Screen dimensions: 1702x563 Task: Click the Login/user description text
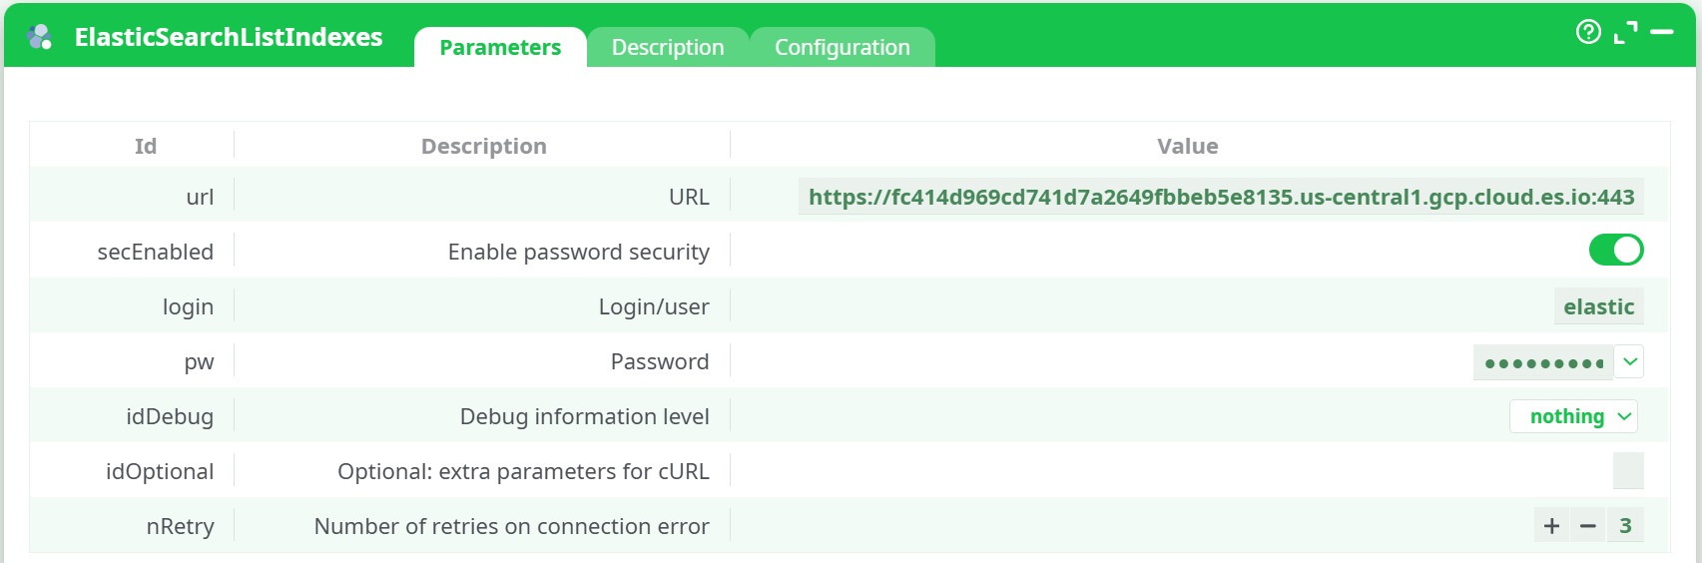click(654, 306)
